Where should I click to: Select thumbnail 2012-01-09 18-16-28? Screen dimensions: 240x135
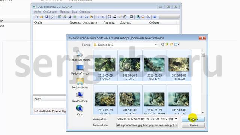pos(179,66)
